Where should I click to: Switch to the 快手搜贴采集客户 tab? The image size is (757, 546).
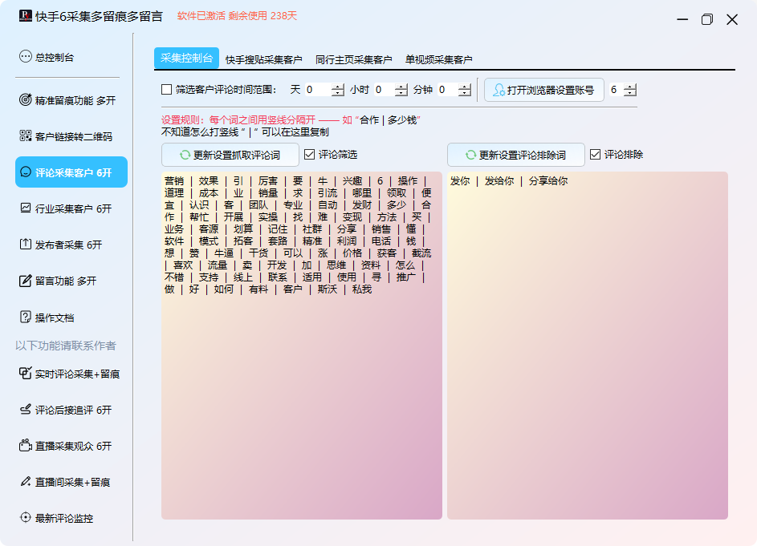263,59
